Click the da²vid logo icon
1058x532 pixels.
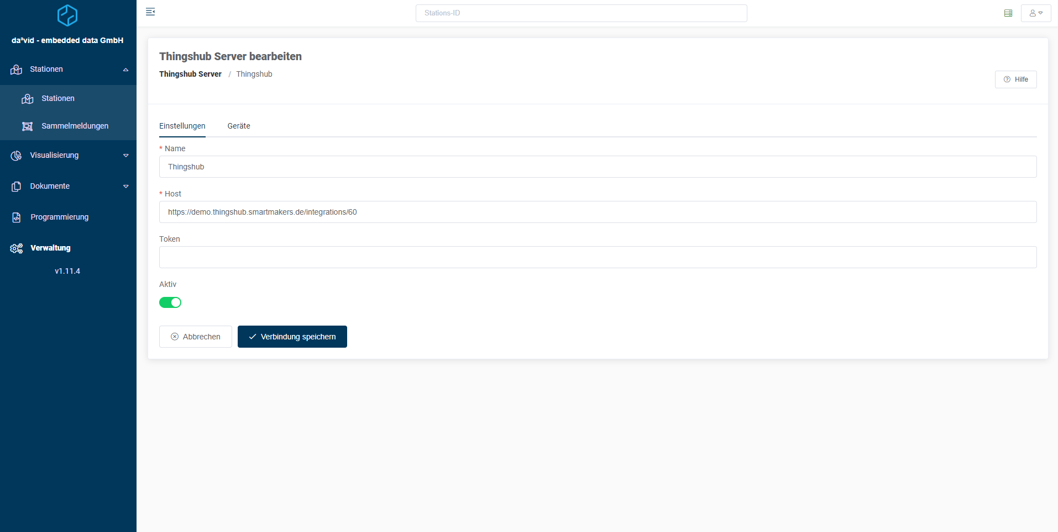point(67,15)
